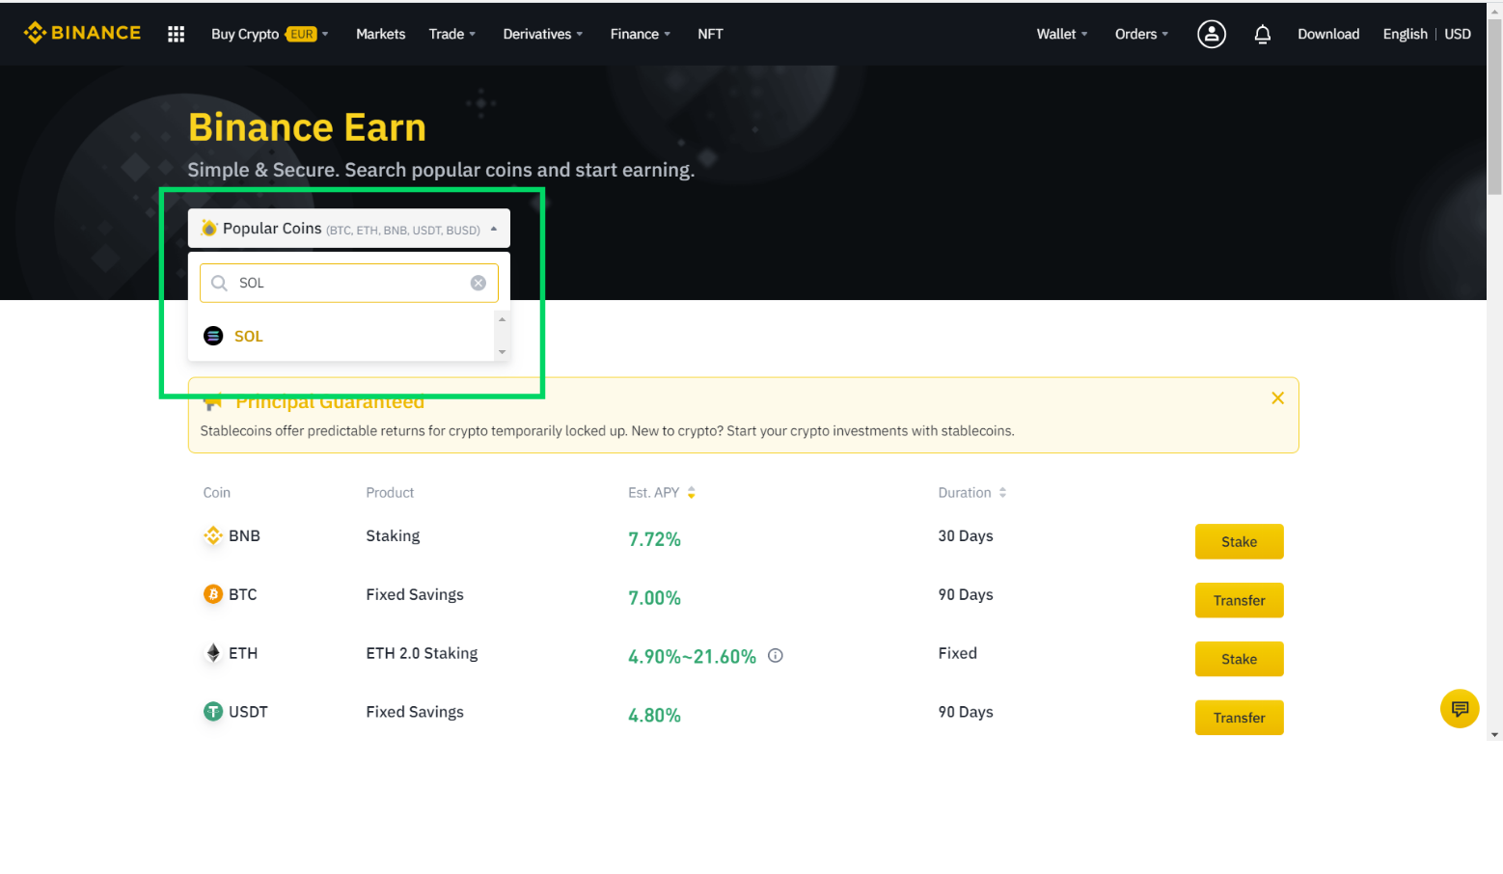Transfer BTC to Fixed Savings

1240,600
